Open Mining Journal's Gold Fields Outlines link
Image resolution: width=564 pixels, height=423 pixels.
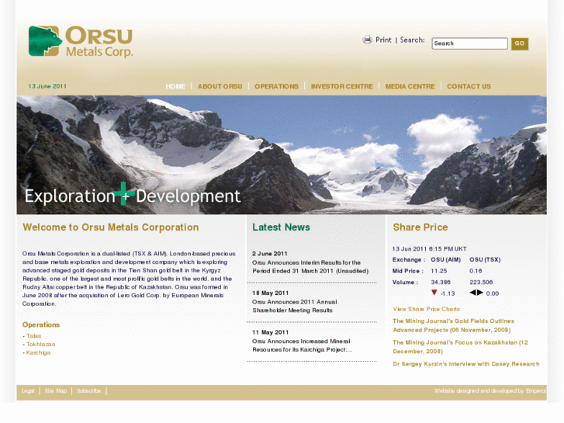pos(453,325)
